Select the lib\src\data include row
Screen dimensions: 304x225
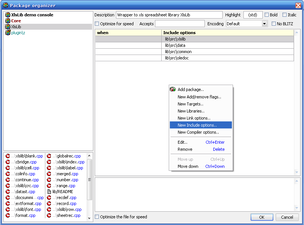(227, 45)
